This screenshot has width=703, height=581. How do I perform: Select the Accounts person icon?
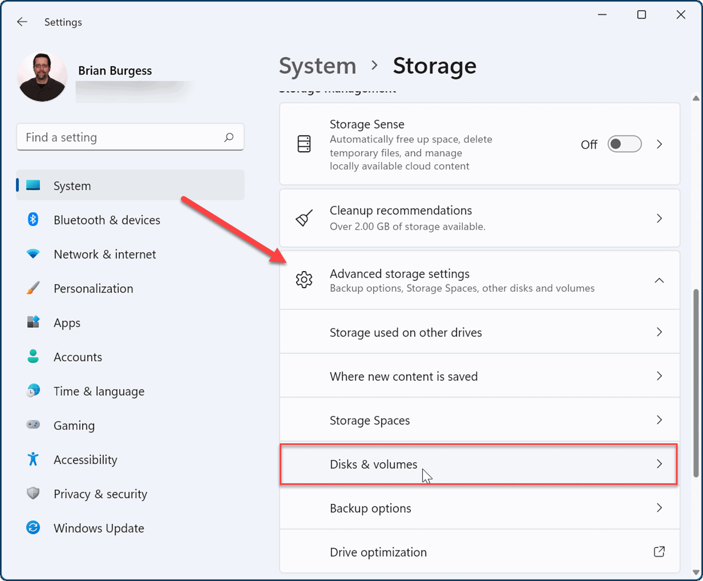tap(33, 357)
